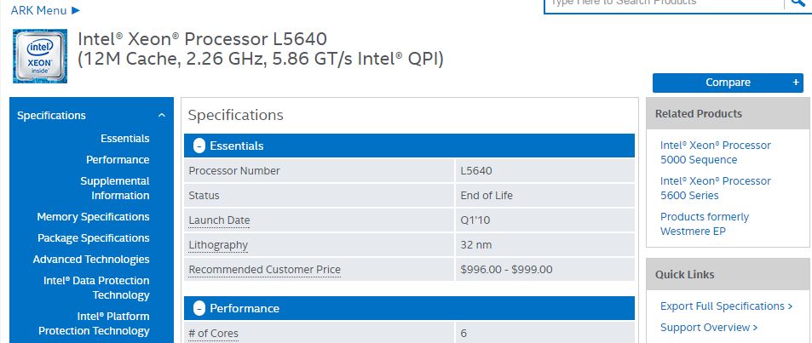The height and width of the screenshot is (343, 812).
Task: Open Memory Specifications section link
Action: [x=93, y=217]
